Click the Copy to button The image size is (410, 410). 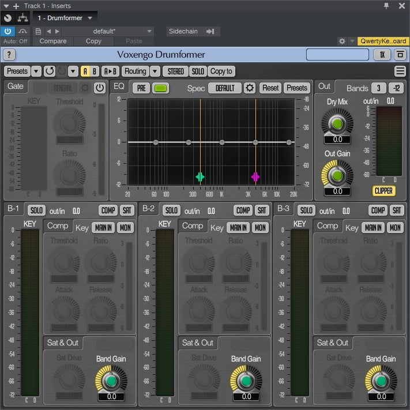pyautogui.click(x=221, y=72)
